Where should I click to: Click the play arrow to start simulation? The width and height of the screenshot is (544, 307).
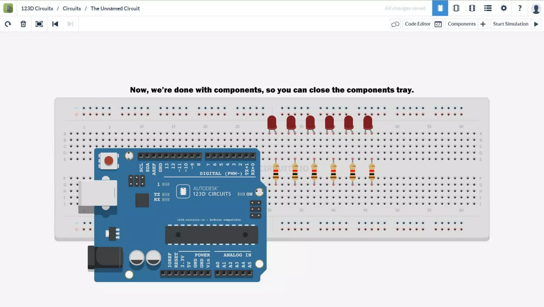(536, 24)
